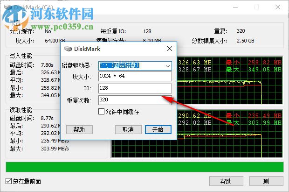Toggle the 总在最前面 checkbox
Image resolution: width=289 pixels, height=192 pixels.
[8, 181]
